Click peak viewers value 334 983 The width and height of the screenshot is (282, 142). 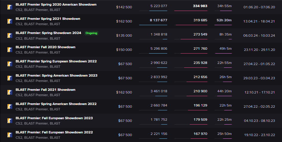coord(200,6)
